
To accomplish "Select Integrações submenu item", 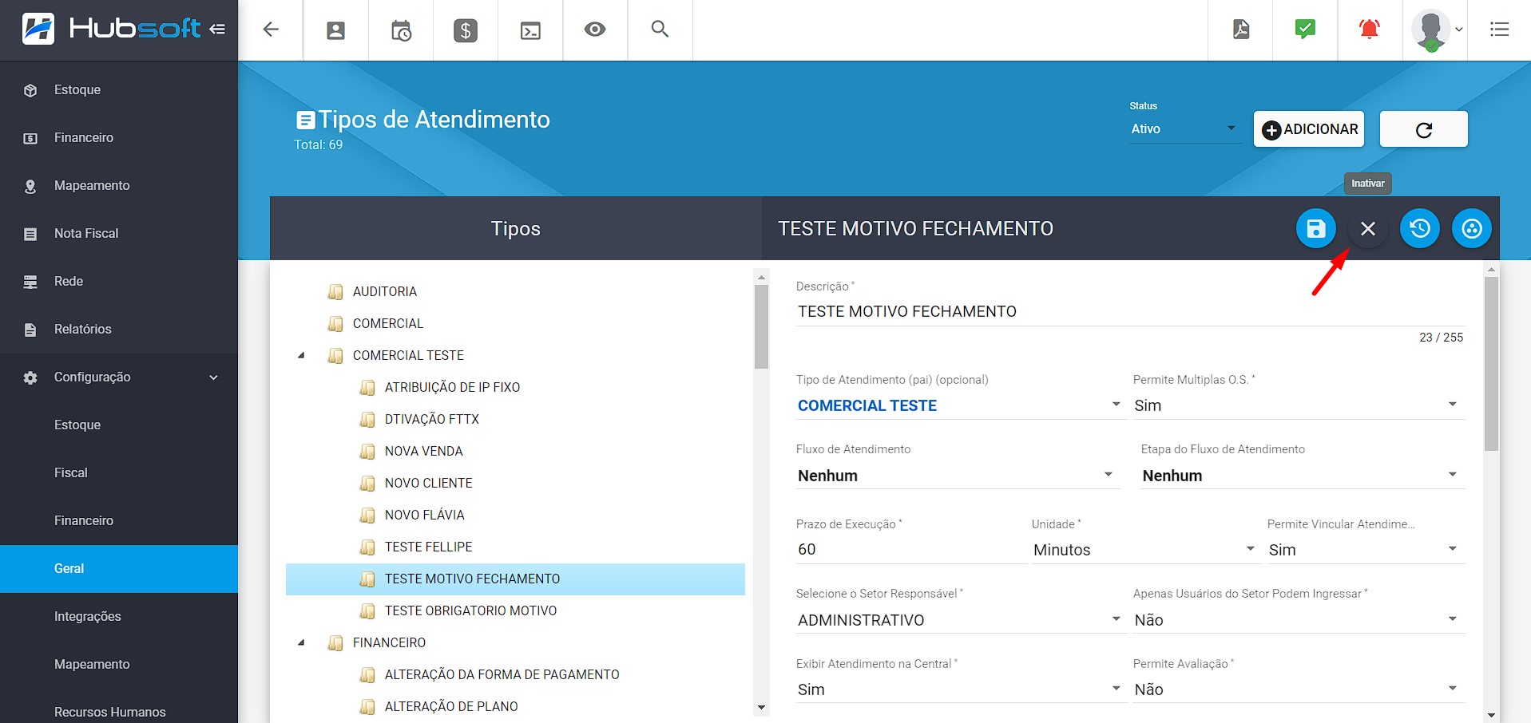I will 119,617.
